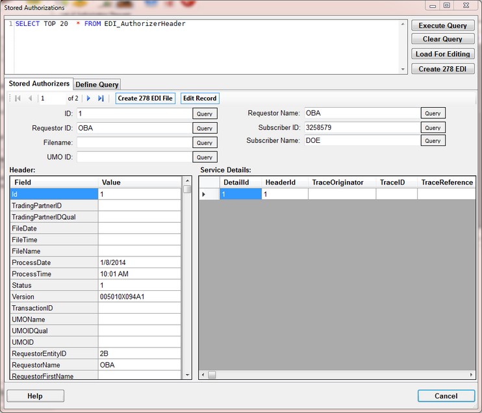Click Query button next to Subscriber ID
Viewport: 482px width, 413px height.
click(x=433, y=127)
